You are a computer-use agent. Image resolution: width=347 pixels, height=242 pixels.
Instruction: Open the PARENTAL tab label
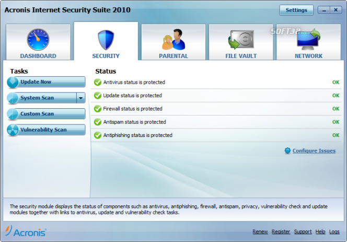click(173, 56)
